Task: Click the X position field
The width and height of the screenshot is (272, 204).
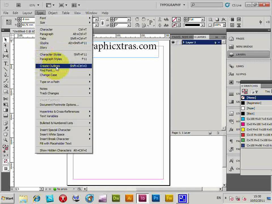Action: coord(28,20)
